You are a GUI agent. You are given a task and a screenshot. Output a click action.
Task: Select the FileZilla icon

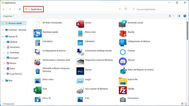pyautogui.click(x=123, y=90)
